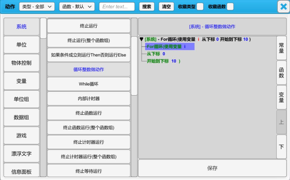
Task: Choose the While循环 function
Action: coord(89,84)
